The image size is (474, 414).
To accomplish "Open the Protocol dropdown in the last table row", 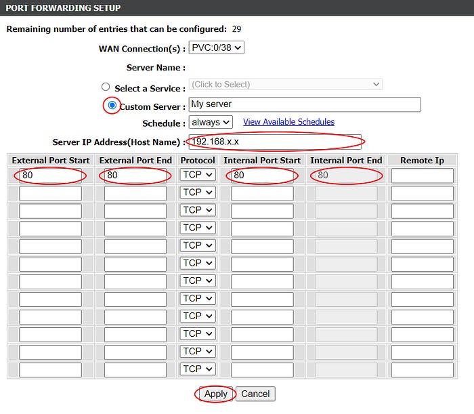I will tap(198, 369).
